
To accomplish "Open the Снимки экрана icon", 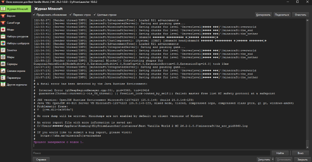I will pos(3,71).
